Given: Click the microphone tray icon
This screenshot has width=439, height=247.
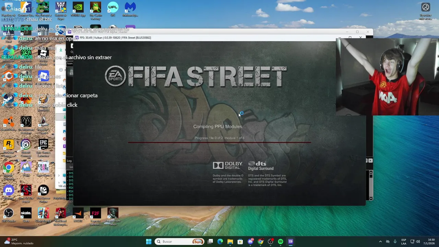Looking at the screenshot, I should pos(395,242).
